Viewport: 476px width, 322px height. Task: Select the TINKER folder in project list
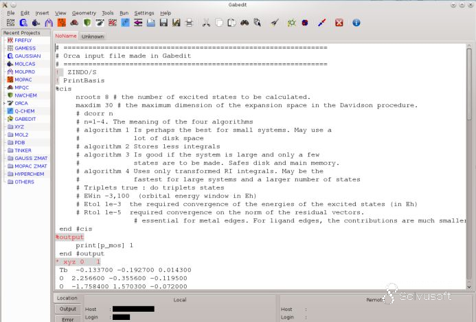23,150
